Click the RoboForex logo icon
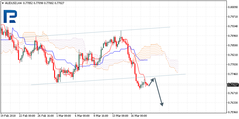 pos(10,17)
